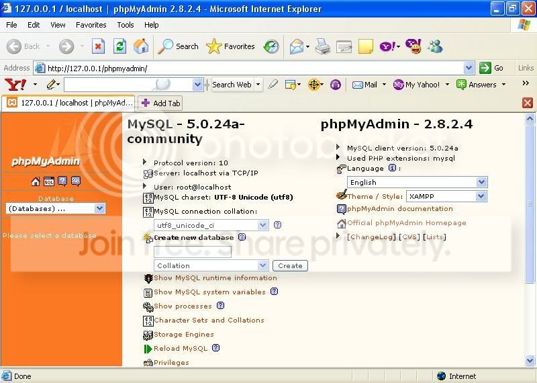
Task: Click the help icon beside Create new database
Action: pos(242,237)
